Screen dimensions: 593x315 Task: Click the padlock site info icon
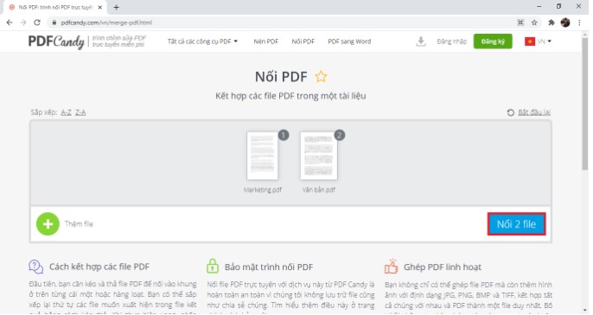point(54,22)
